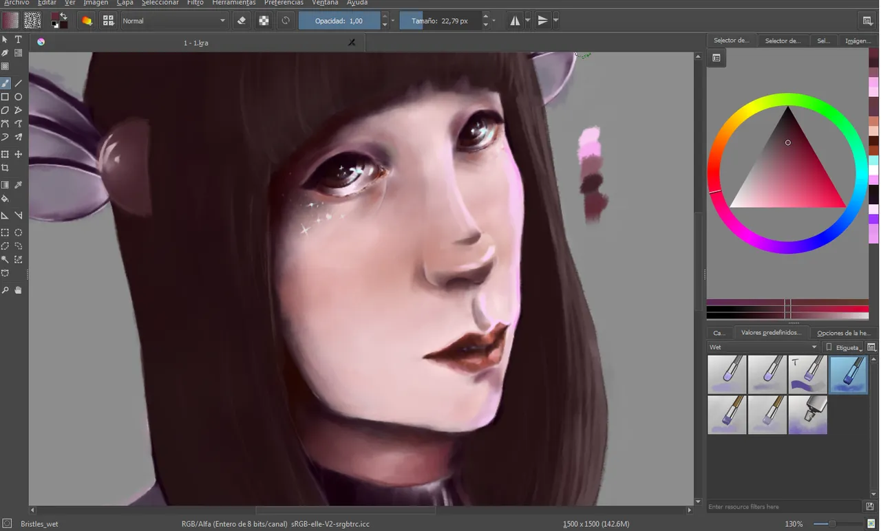Select the polygon tool

tap(5, 110)
